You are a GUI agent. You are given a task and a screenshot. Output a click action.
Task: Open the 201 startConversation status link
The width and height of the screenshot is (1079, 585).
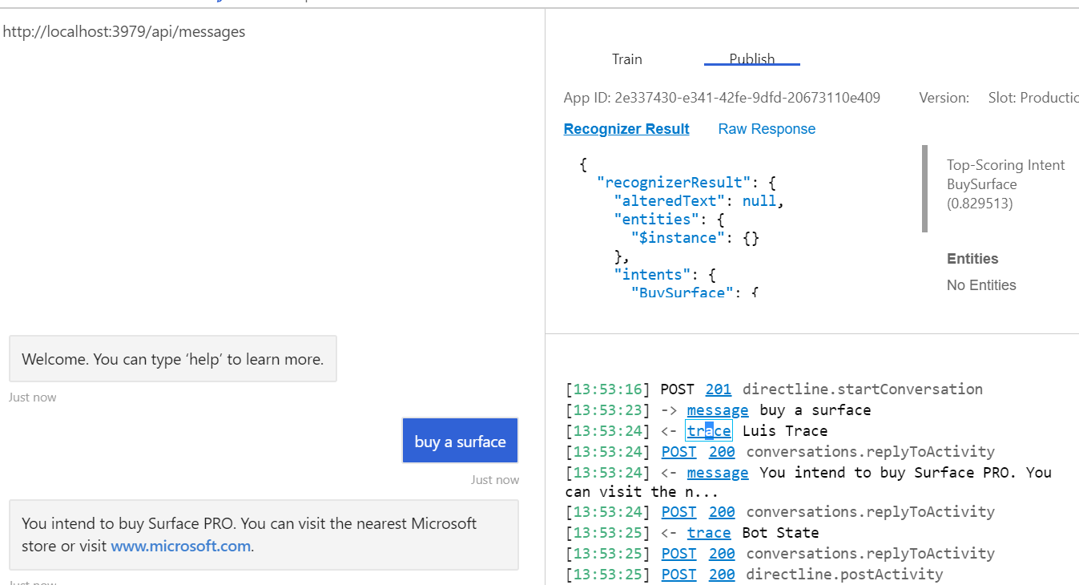[x=718, y=389]
